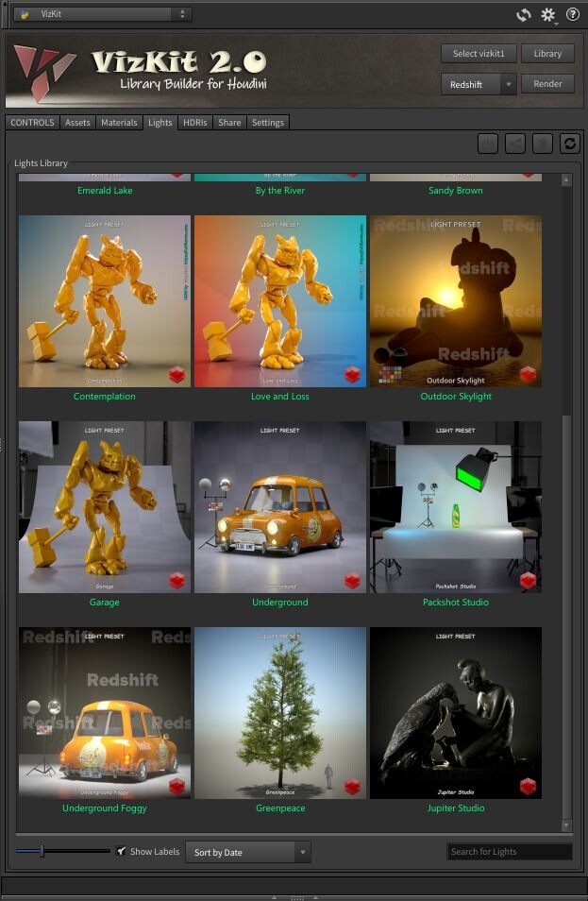Screen dimensions: 588x901
Task: Click the Redshift cube badge on Underground Foggy
Action: (176, 786)
